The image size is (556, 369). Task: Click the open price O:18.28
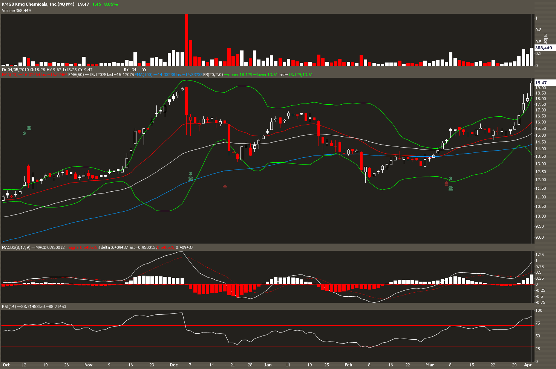tap(38, 70)
